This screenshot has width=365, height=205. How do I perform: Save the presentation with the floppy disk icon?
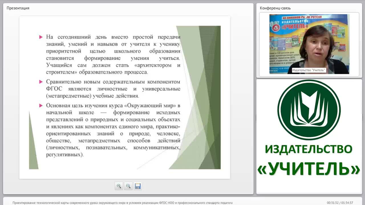coord(138,186)
